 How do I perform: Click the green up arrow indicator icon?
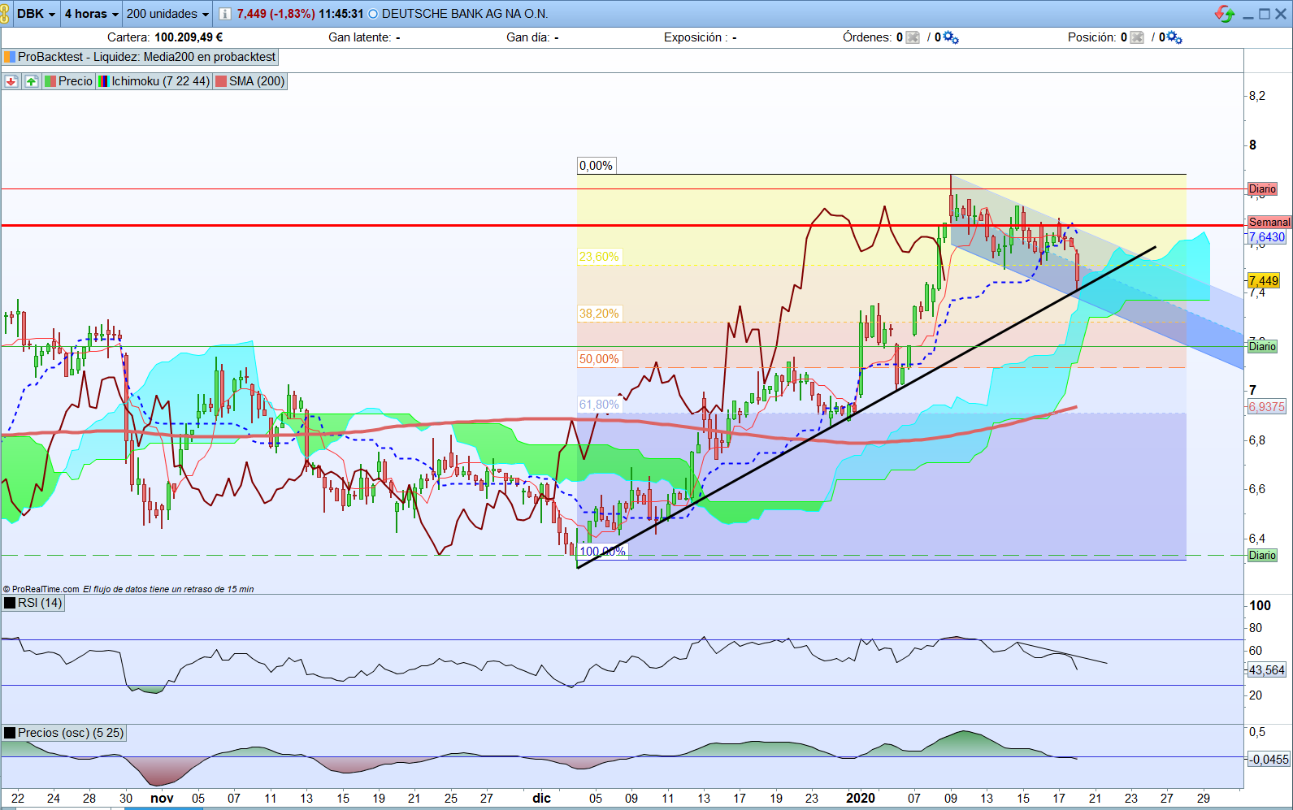(x=31, y=81)
